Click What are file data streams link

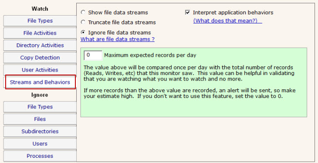(x=118, y=39)
